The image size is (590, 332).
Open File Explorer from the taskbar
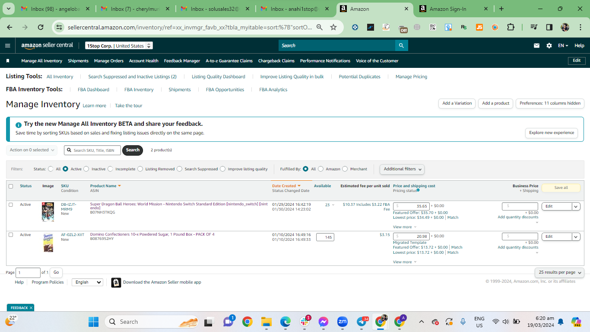(x=266, y=322)
